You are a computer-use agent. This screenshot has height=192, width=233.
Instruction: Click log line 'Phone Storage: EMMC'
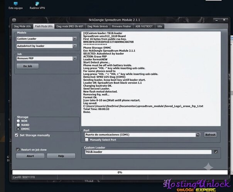(97, 48)
